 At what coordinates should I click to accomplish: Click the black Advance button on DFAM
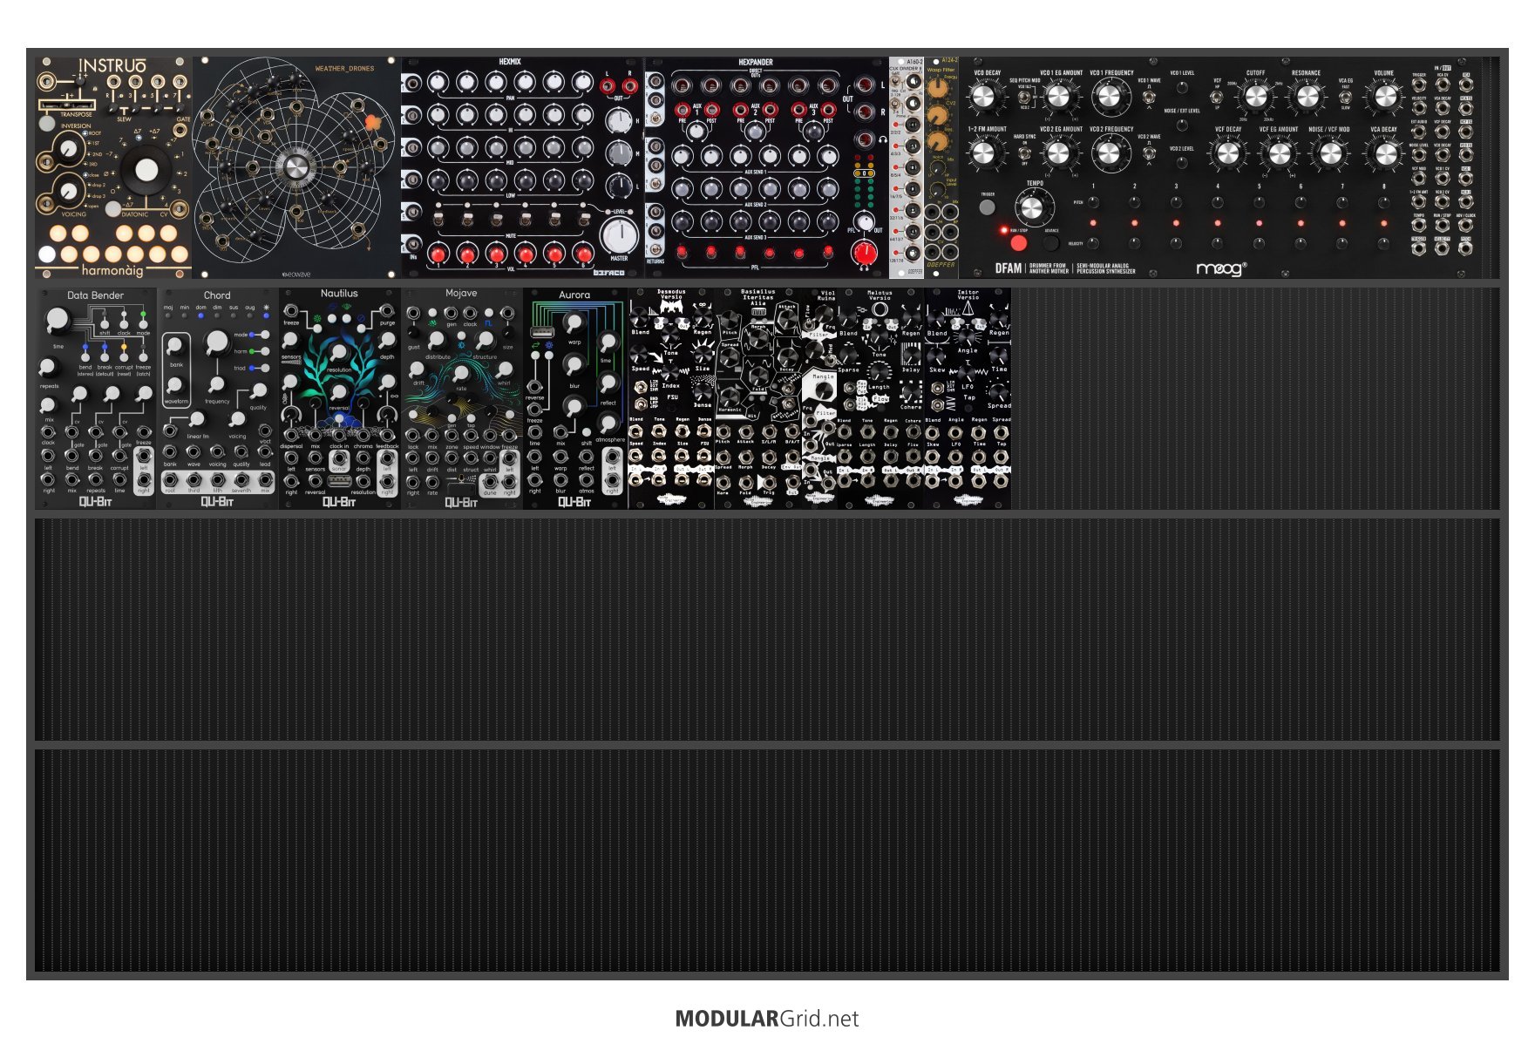click(1052, 243)
